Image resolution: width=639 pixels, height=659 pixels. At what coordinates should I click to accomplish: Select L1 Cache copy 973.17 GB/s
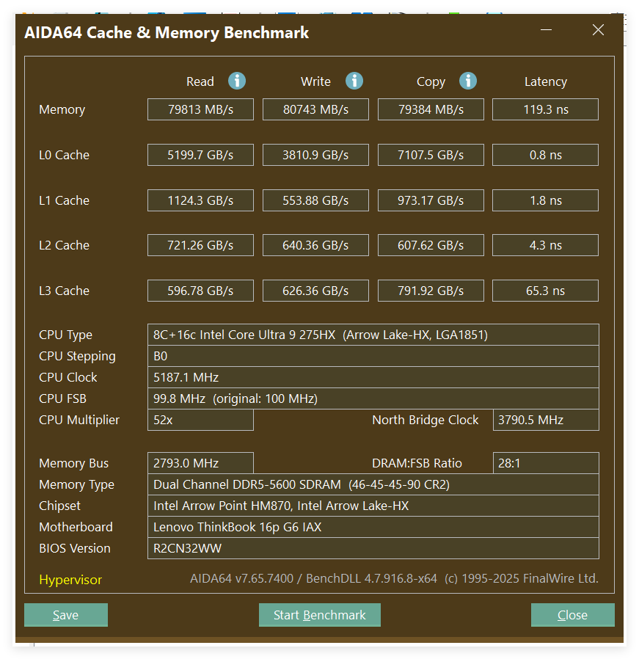(x=431, y=200)
